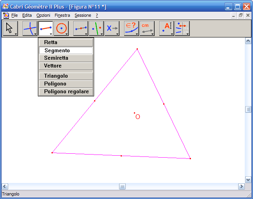Click the horizontal scrollbar right arrow
This screenshot has height=199, width=253.
[241, 187]
